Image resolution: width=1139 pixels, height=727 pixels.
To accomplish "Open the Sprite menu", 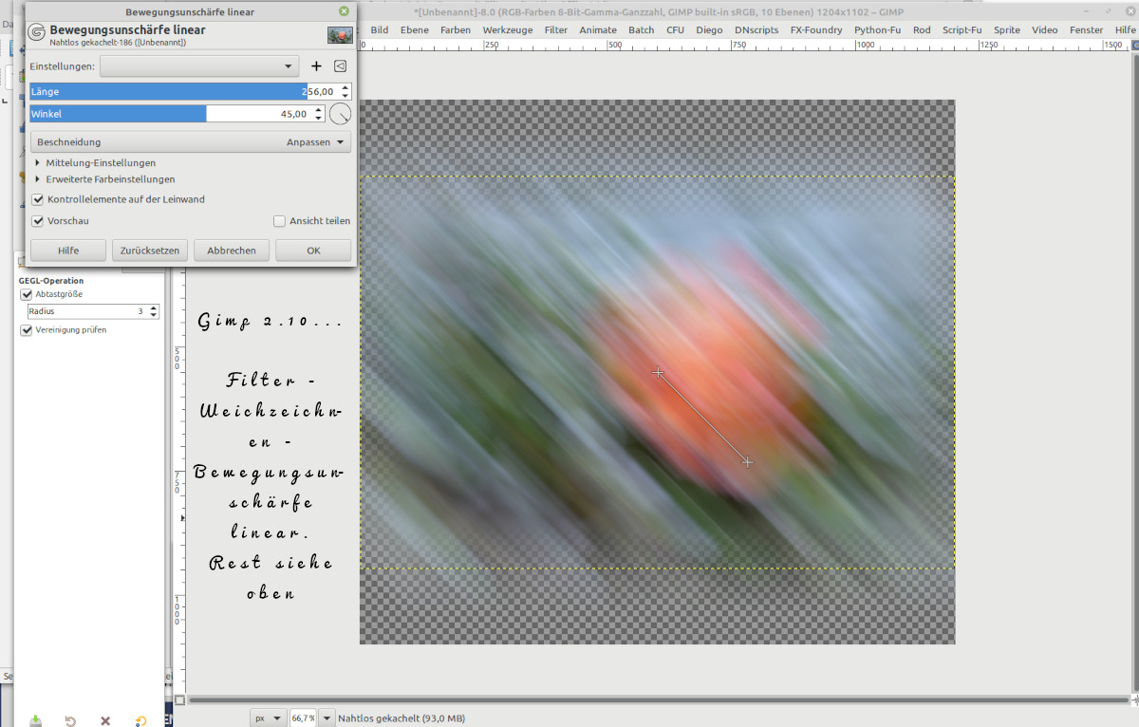I will pyautogui.click(x=1007, y=29).
